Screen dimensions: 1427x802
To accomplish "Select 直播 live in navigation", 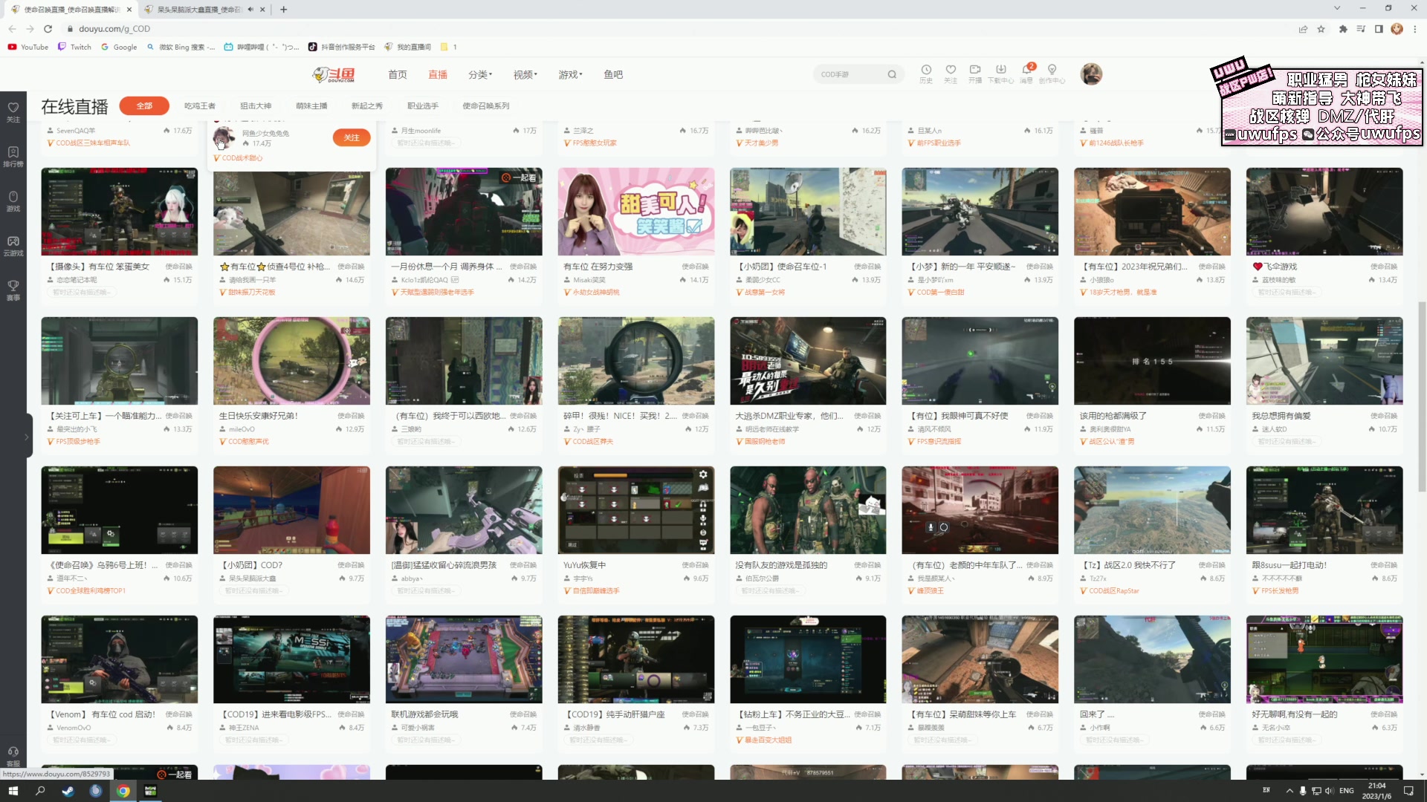I will 438,74.
